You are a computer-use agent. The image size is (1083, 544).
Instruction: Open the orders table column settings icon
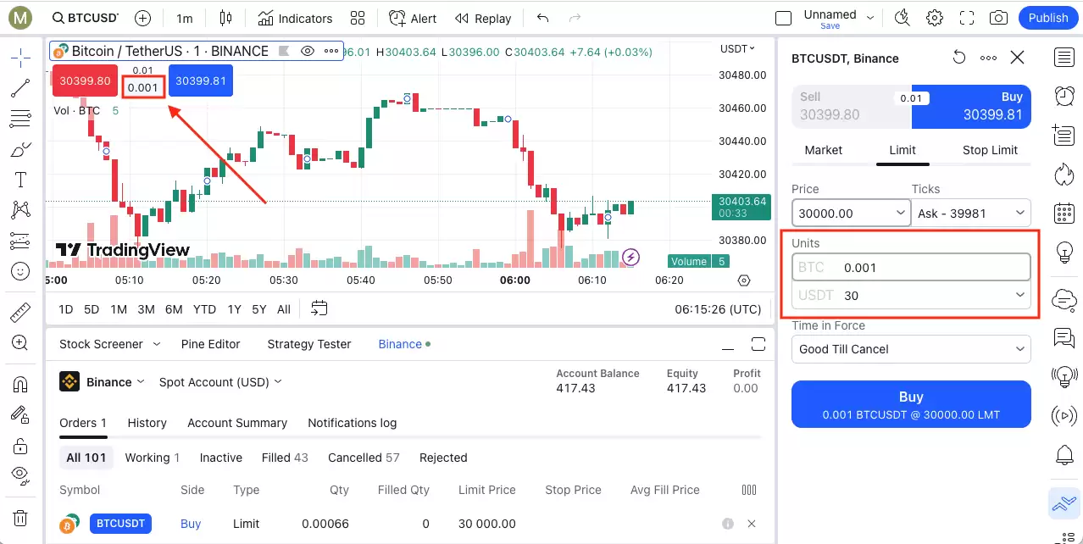tap(749, 490)
